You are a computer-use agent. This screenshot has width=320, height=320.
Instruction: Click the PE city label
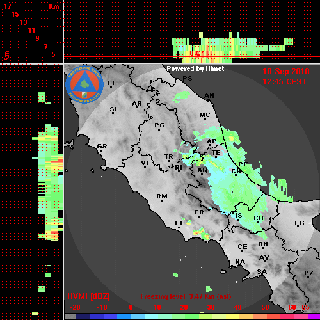tap(243, 164)
